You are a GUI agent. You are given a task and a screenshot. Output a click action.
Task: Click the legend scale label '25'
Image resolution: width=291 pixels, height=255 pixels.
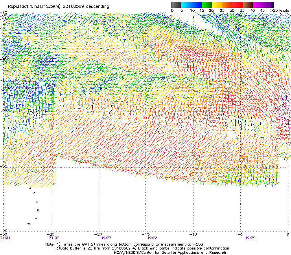[x=222, y=11]
